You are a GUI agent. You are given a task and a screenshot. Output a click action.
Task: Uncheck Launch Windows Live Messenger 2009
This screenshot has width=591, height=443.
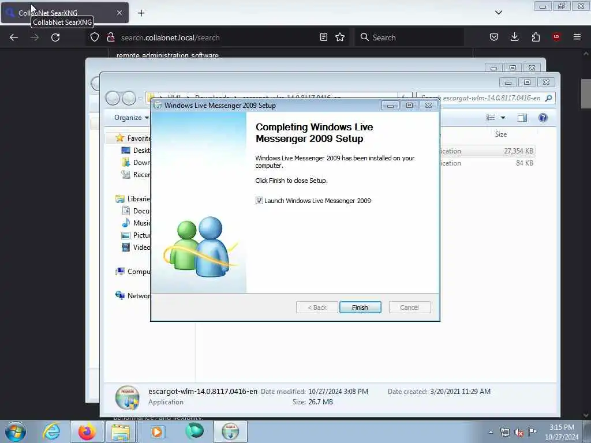click(x=259, y=200)
